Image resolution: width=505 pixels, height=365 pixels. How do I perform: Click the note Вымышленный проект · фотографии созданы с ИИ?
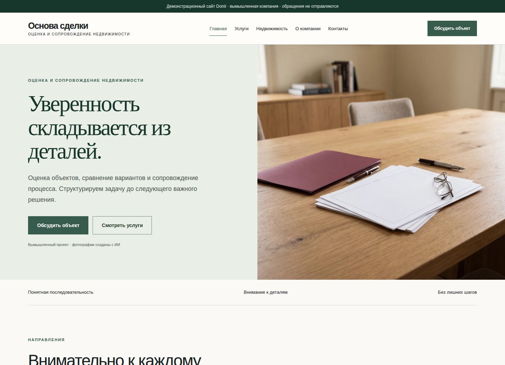pyautogui.click(x=74, y=245)
